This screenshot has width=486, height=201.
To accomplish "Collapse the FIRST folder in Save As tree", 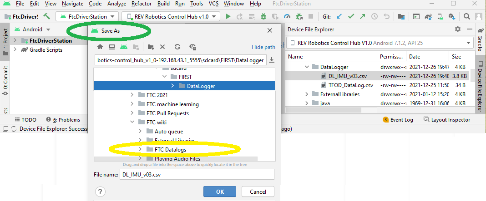I will tap(165, 77).
